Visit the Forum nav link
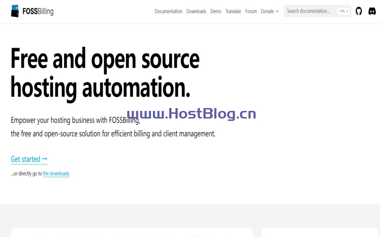380x237 pixels. pos(251,11)
